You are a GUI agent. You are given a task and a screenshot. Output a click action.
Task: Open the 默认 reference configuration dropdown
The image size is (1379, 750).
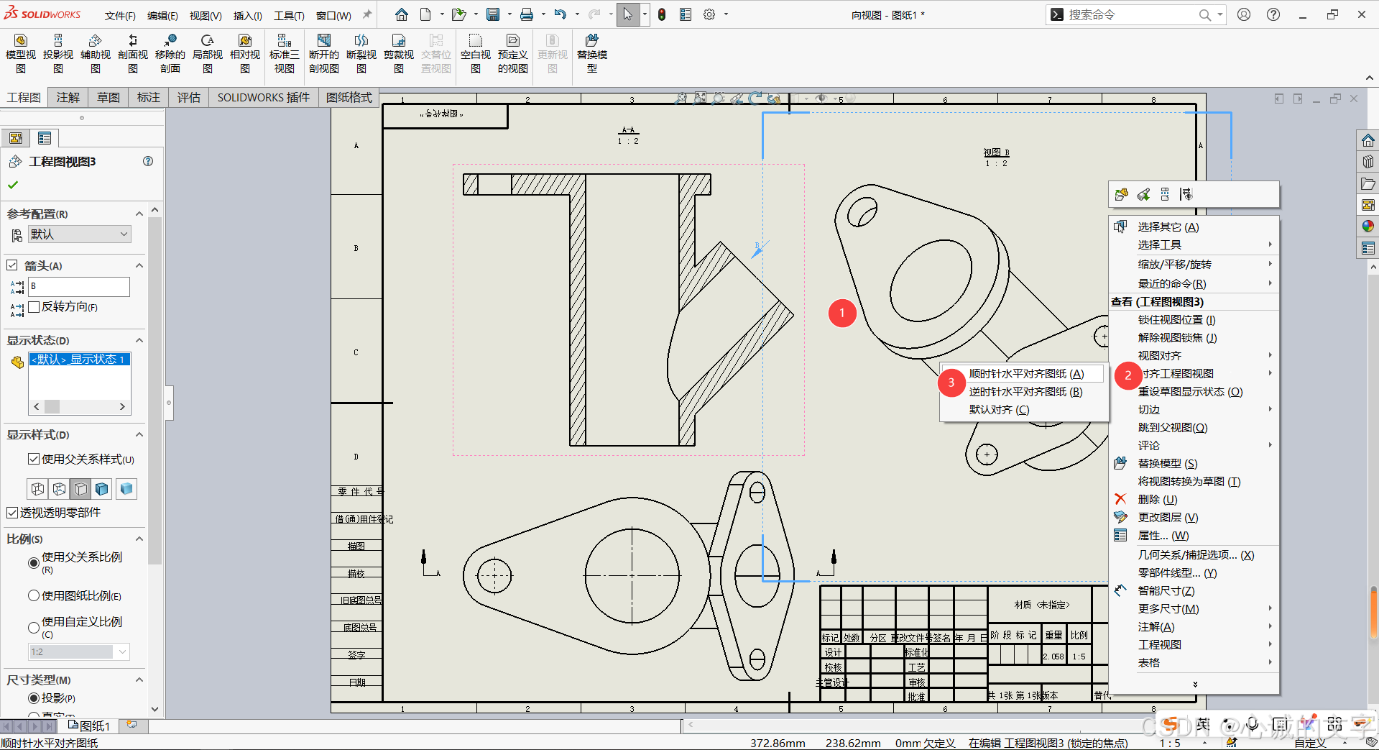(x=80, y=234)
